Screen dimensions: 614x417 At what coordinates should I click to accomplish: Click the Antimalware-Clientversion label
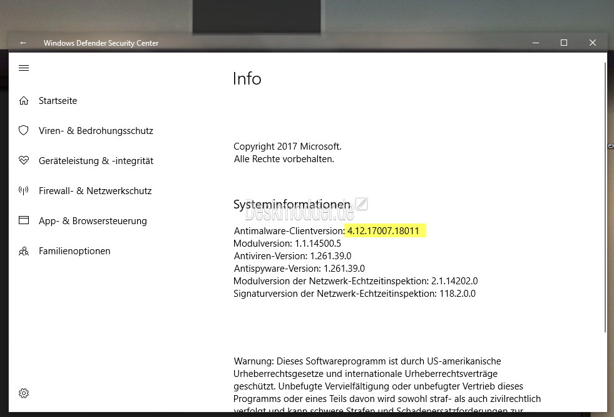coord(289,231)
